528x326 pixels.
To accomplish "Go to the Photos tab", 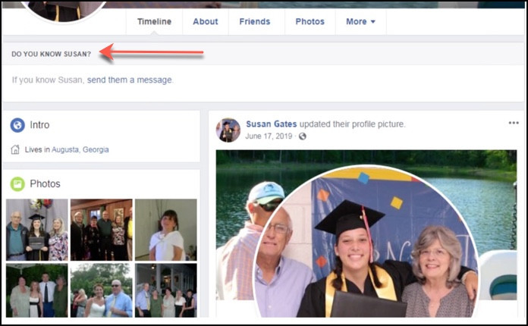I will 310,21.
